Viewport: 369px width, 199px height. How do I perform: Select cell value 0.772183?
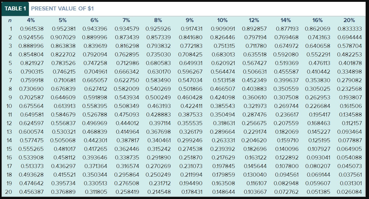point(191,46)
